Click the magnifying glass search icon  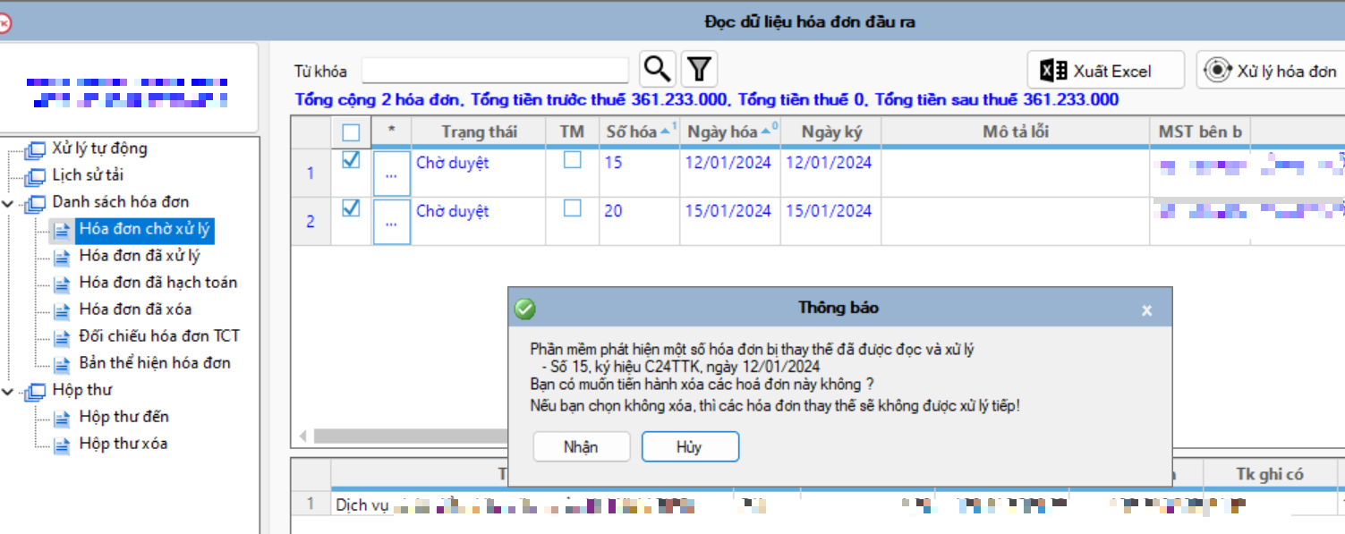click(x=657, y=69)
